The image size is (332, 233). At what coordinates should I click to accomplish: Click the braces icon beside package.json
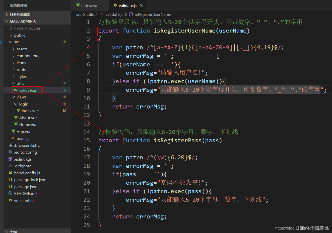pyautogui.click(x=10, y=186)
